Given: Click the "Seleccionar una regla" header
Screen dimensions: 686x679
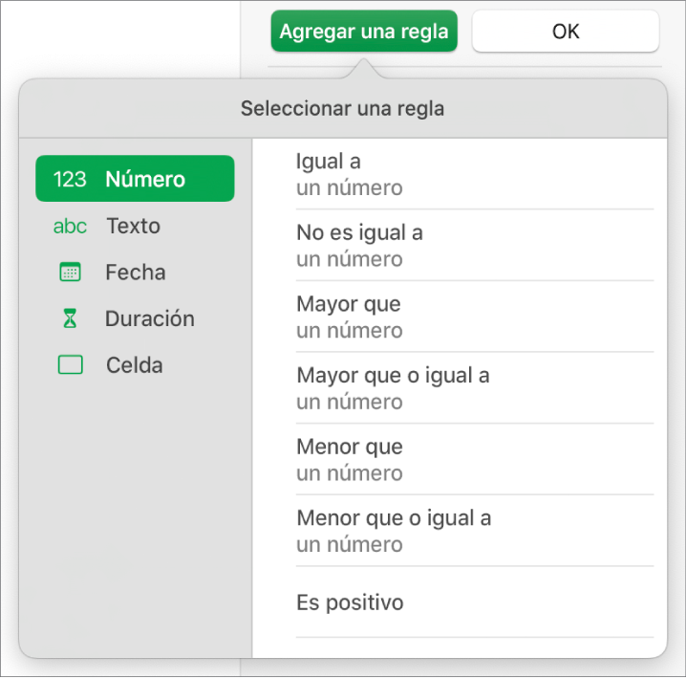Looking at the screenshot, I should (x=342, y=109).
